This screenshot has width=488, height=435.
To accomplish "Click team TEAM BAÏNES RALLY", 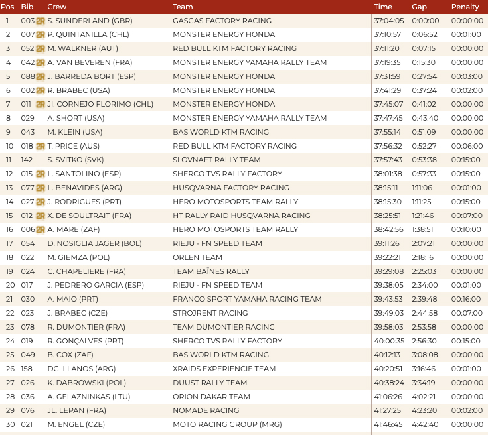I will 211,271.
